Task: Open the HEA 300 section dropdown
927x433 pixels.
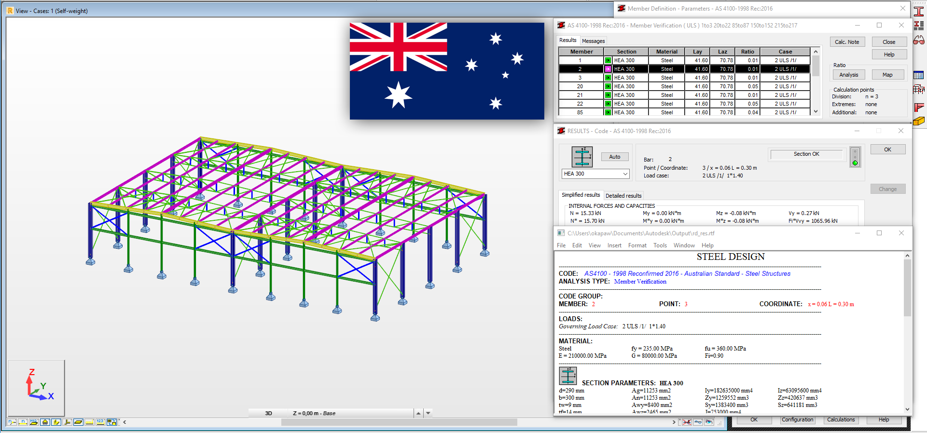Action: click(x=625, y=174)
